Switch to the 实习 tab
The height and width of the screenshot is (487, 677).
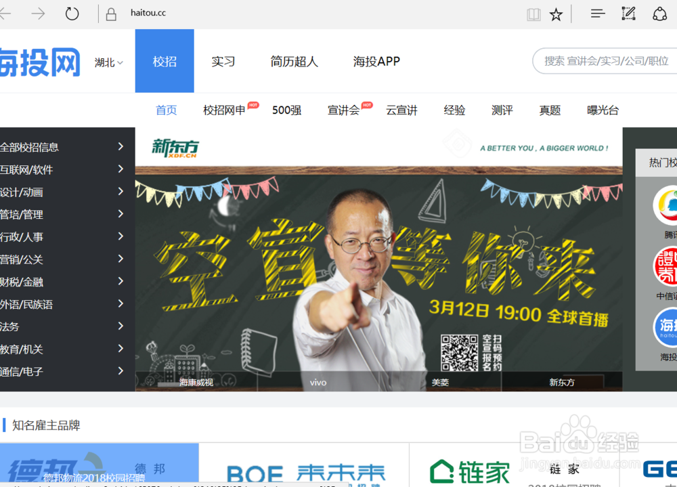click(x=223, y=62)
